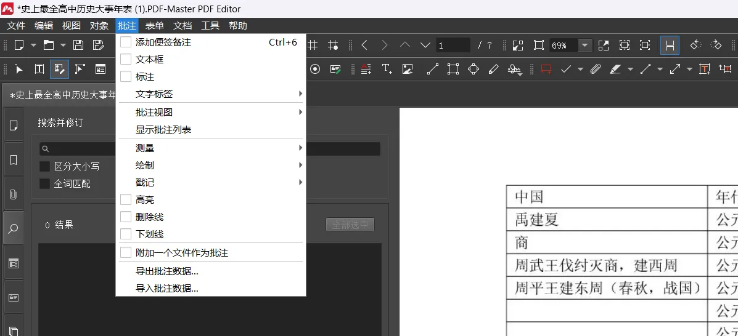The width and height of the screenshot is (738, 336).
Task: Select the Edit Text tool
Action: (x=39, y=69)
